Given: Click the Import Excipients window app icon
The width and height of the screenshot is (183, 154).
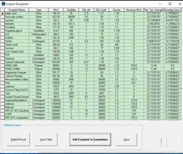Looking at the screenshot, I should coord(4,4).
